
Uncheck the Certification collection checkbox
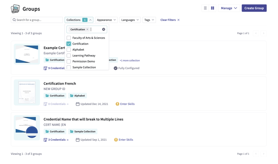tap(69, 44)
